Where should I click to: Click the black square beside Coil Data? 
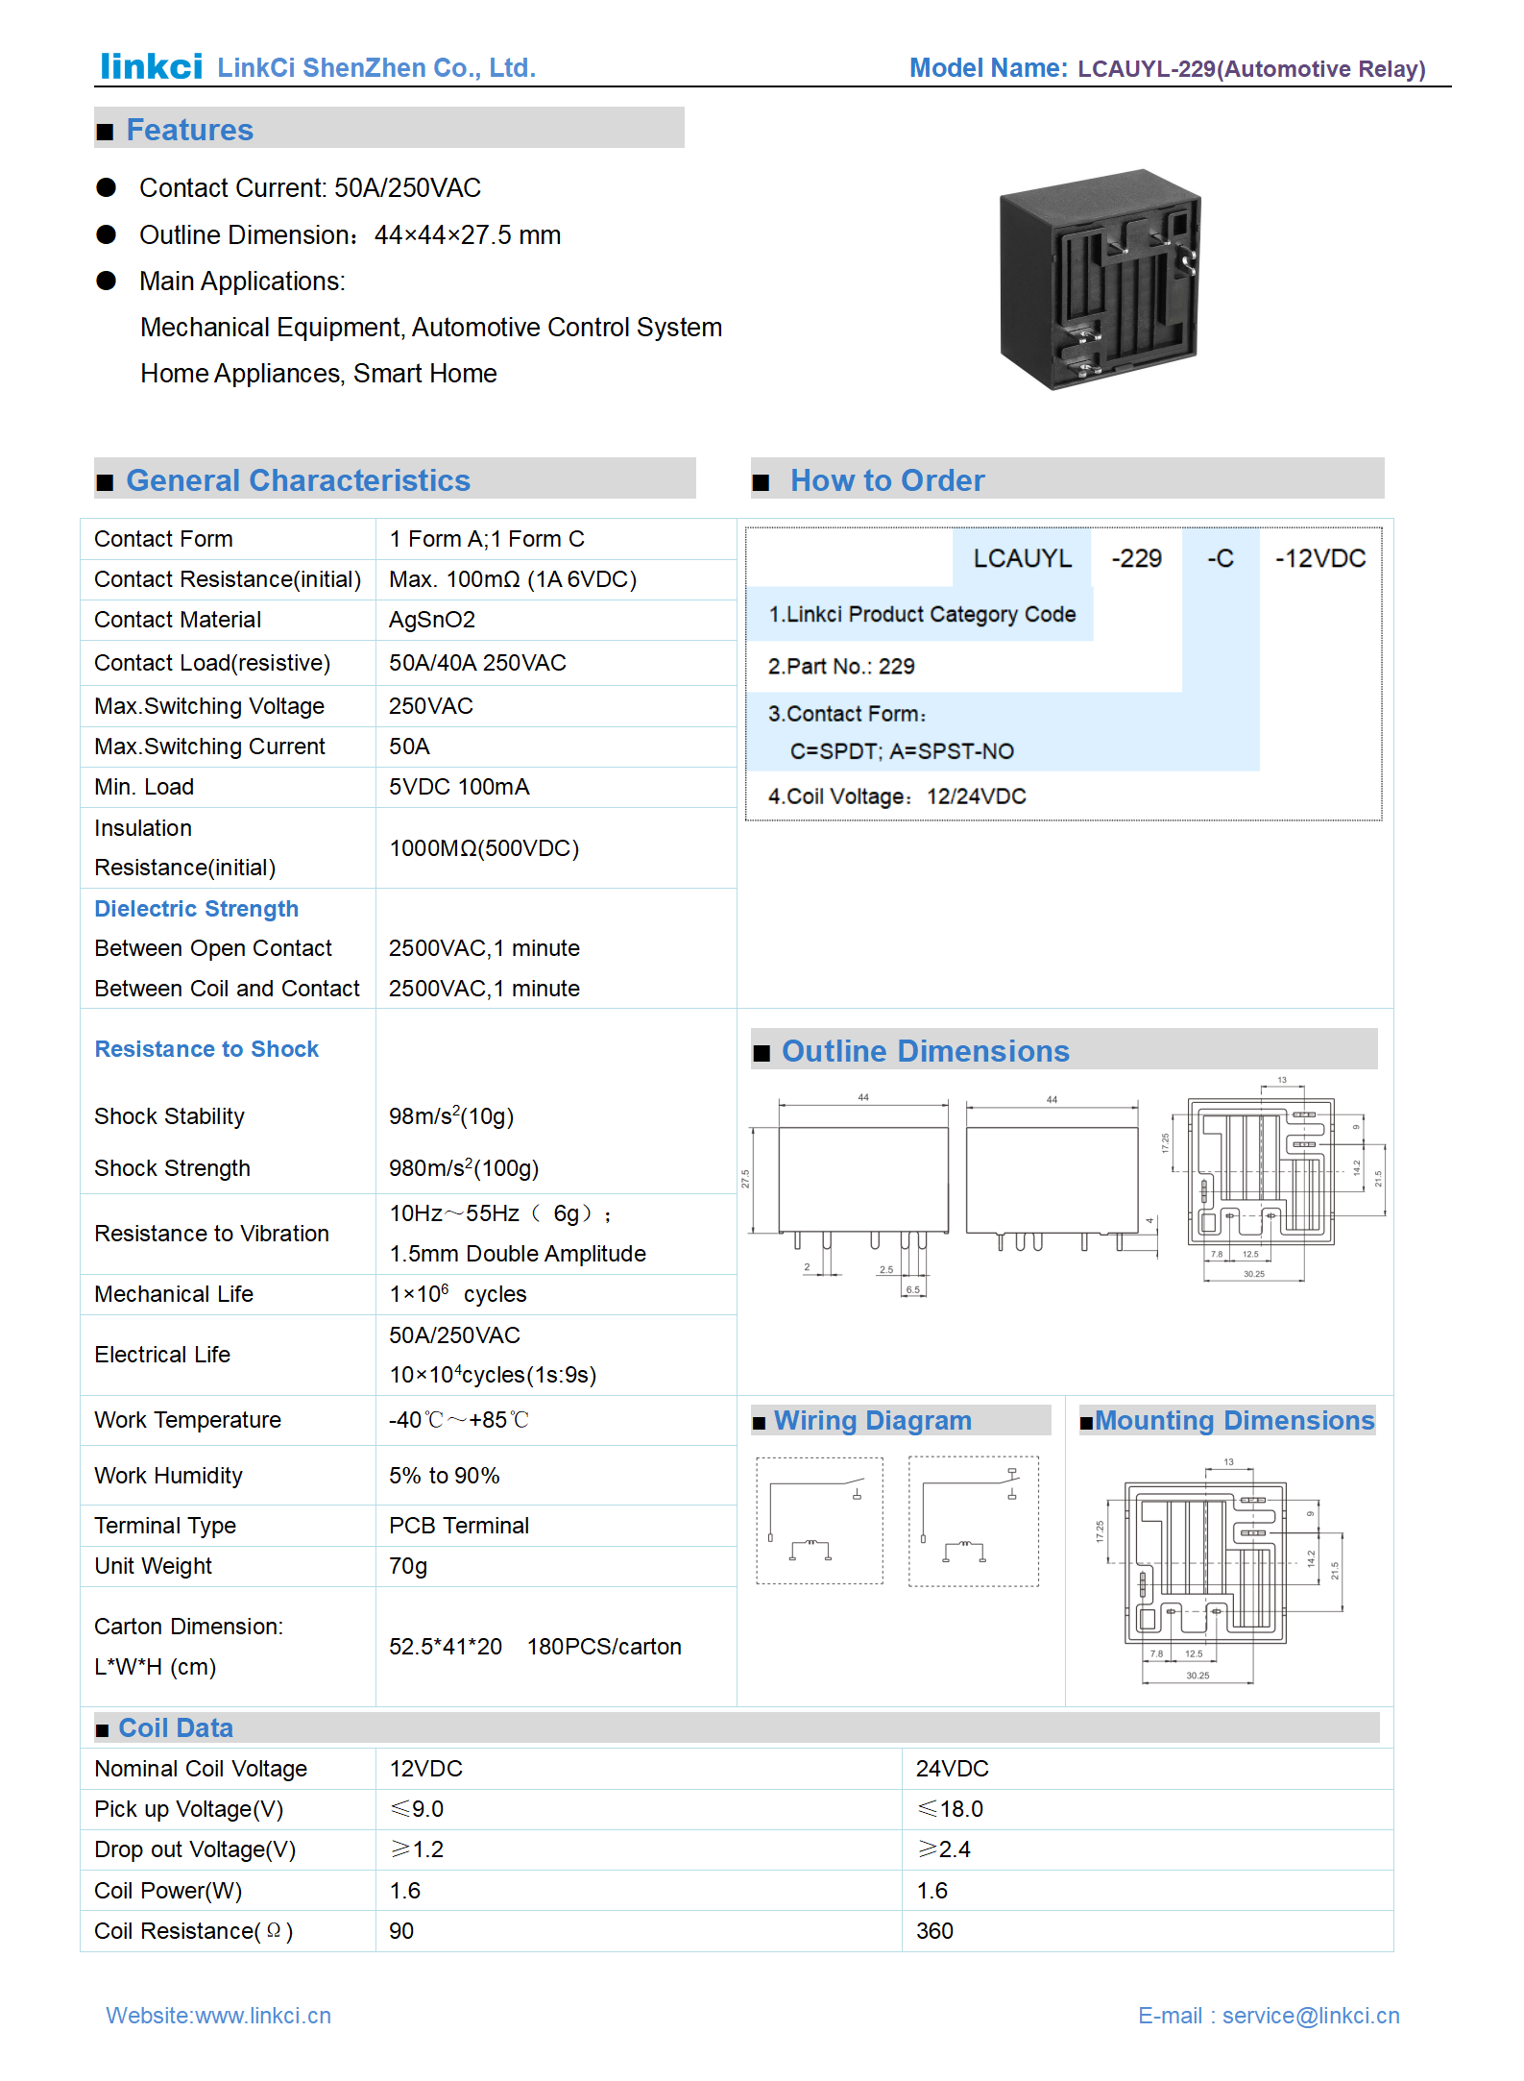pyautogui.click(x=102, y=1729)
